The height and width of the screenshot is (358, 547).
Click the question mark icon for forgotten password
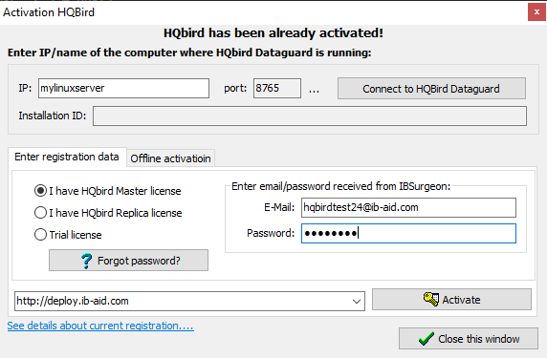pyautogui.click(x=86, y=261)
